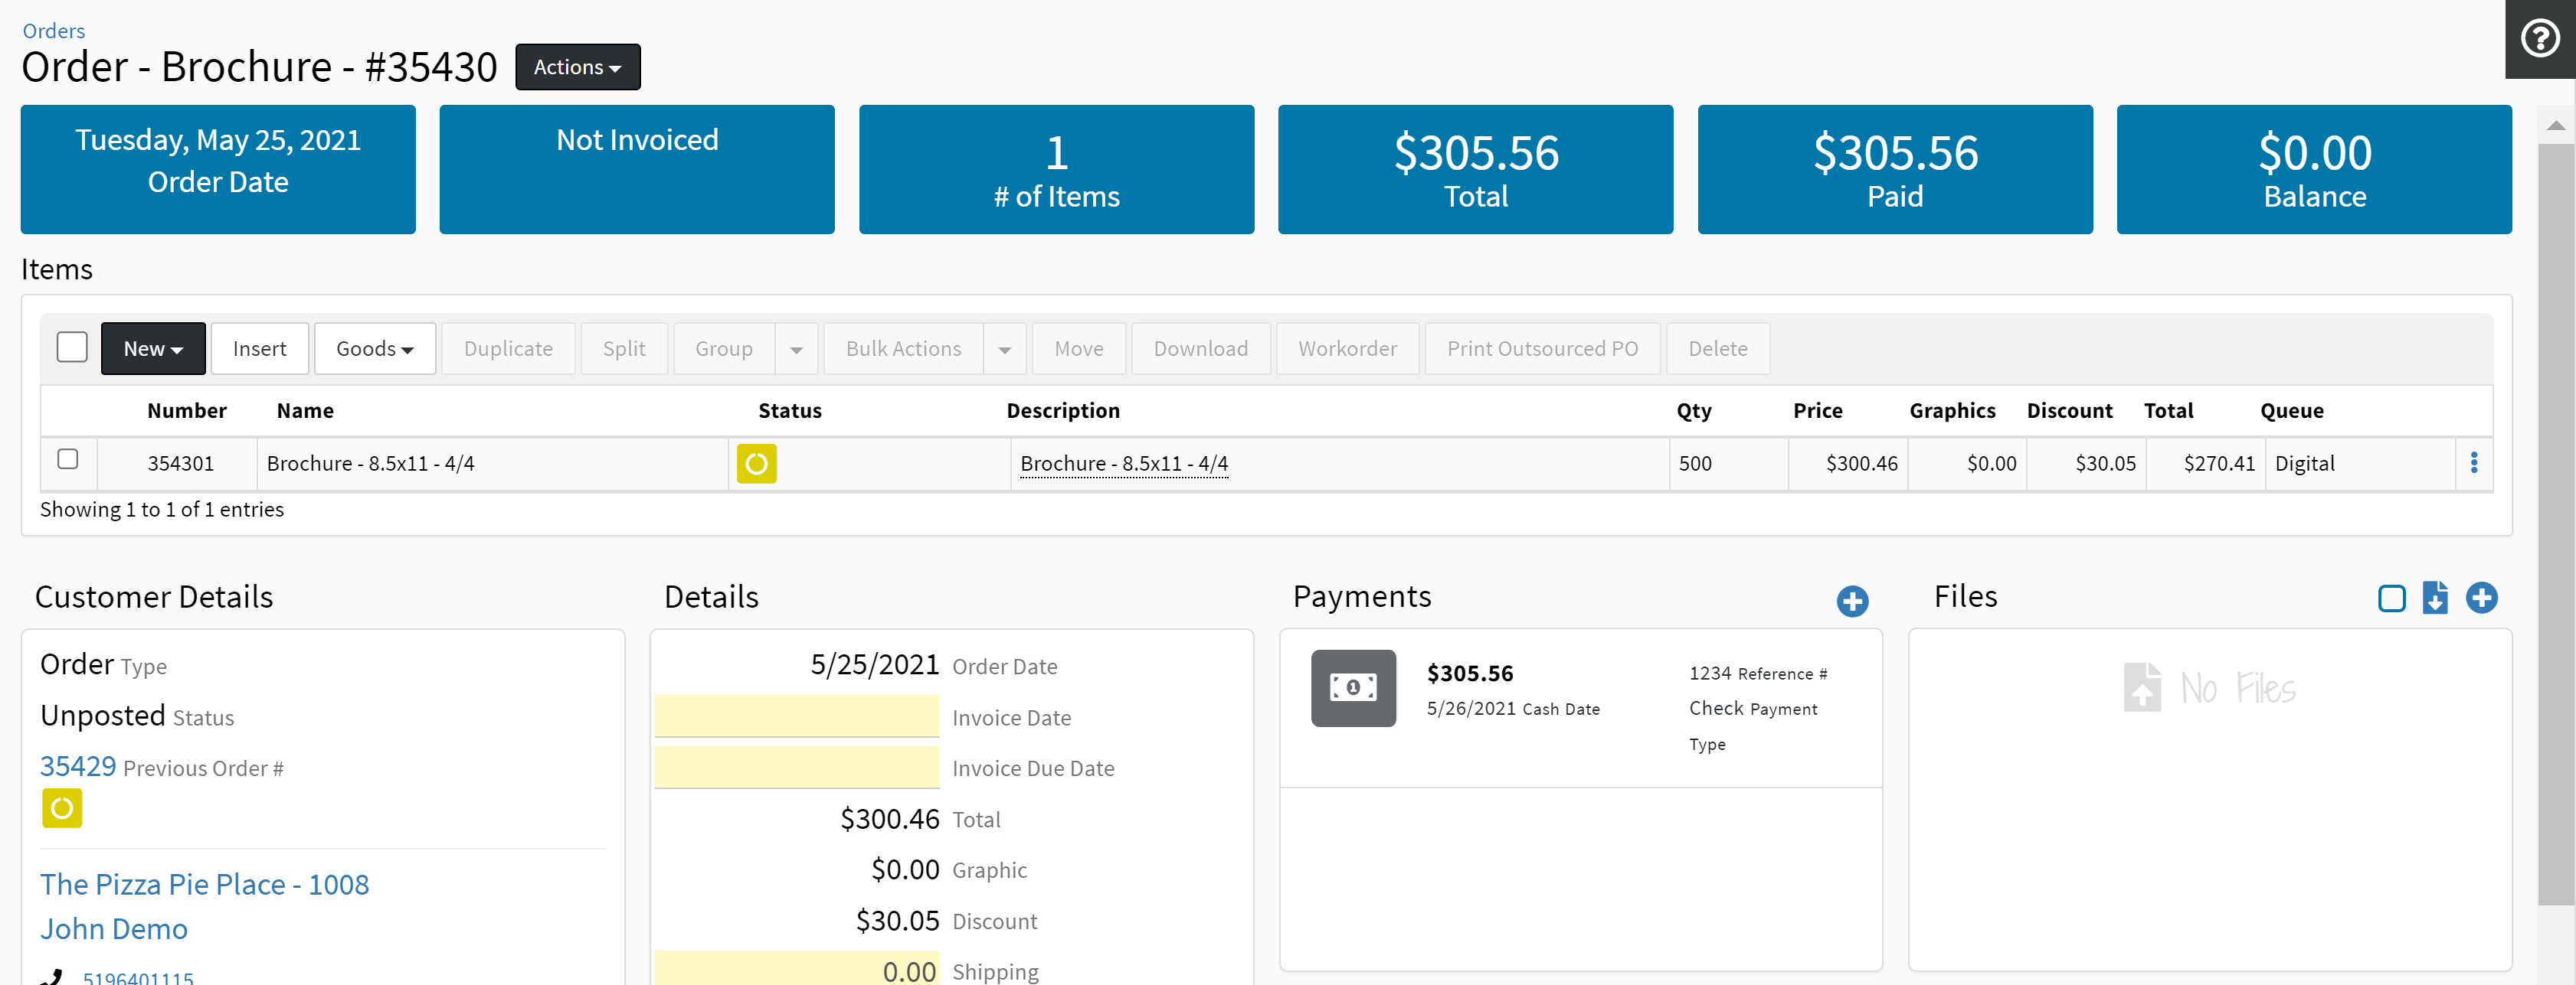Go to the Orders breadcrumb link

(x=53, y=31)
